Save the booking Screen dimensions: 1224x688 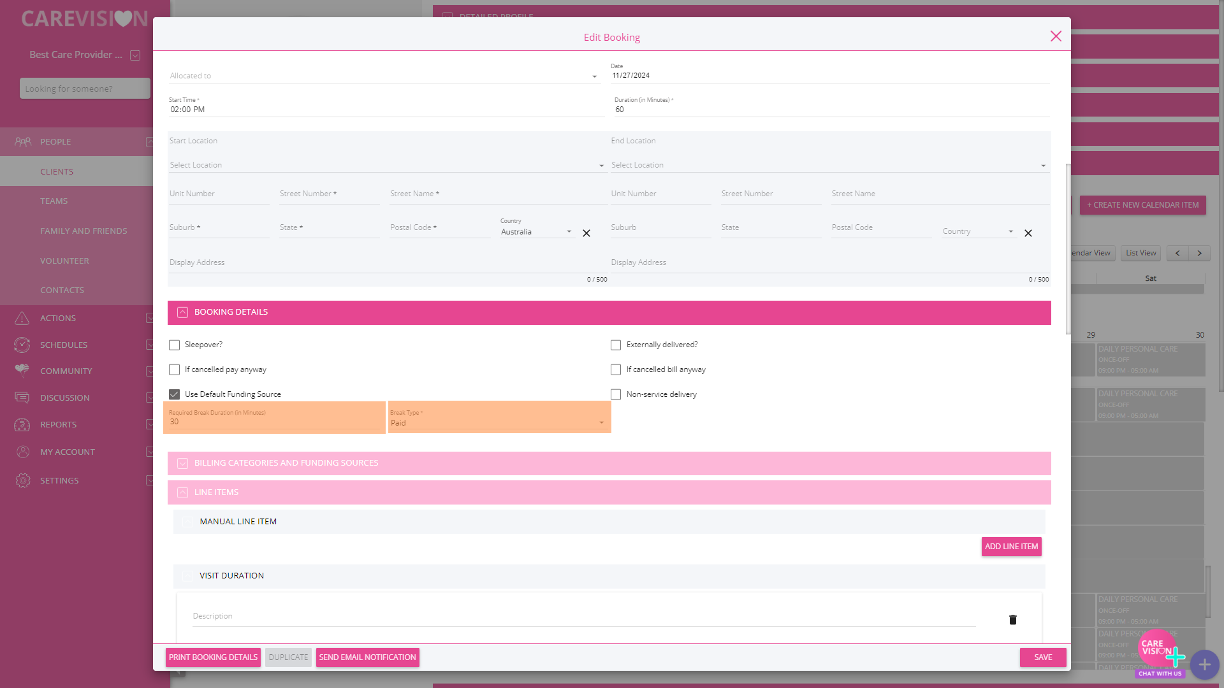pyautogui.click(x=1042, y=657)
